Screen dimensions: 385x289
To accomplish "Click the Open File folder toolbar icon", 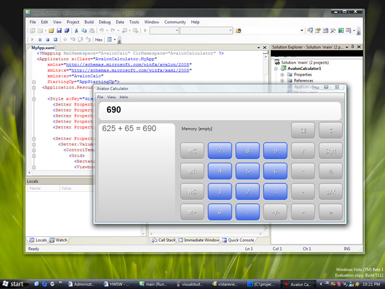I will pyautogui.click(x=51, y=30).
